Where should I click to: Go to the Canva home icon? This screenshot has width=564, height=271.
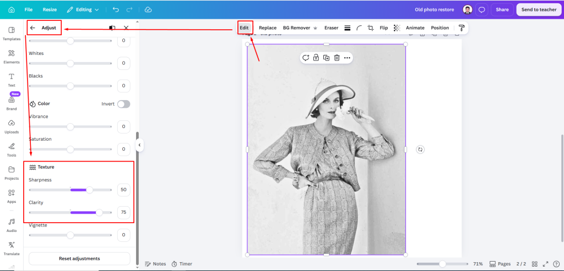[x=12, y=10]
